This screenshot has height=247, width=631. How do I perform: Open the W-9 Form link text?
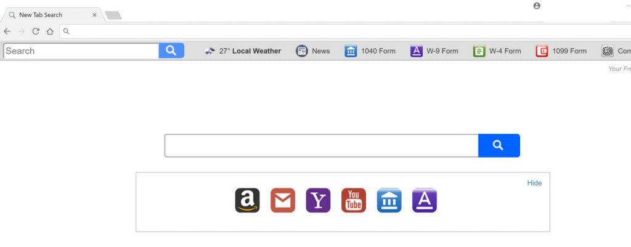pyautogui.click(x=442, y=51)
